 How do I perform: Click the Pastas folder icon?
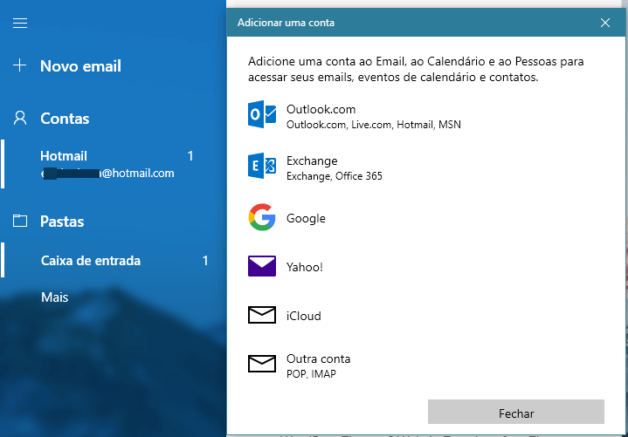20,221
